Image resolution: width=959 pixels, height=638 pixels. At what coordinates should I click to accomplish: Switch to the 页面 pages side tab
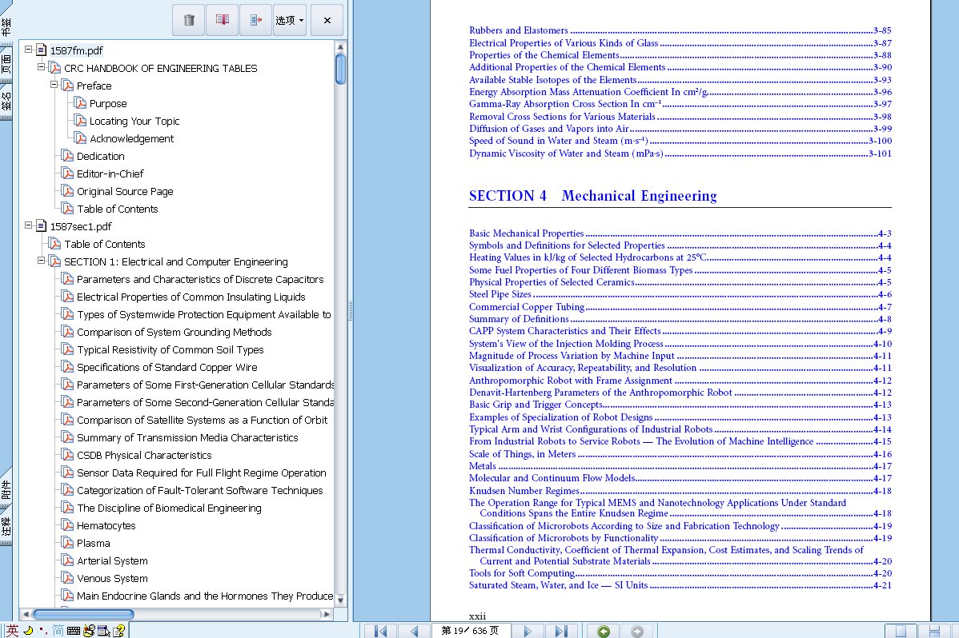(6, 63)
